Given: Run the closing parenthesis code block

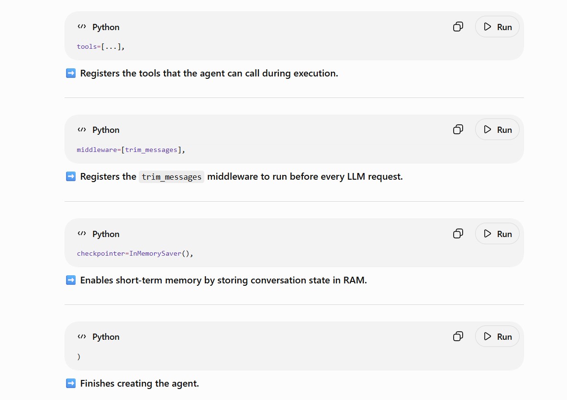Looking at the screenshot, I should coord(497,336).
